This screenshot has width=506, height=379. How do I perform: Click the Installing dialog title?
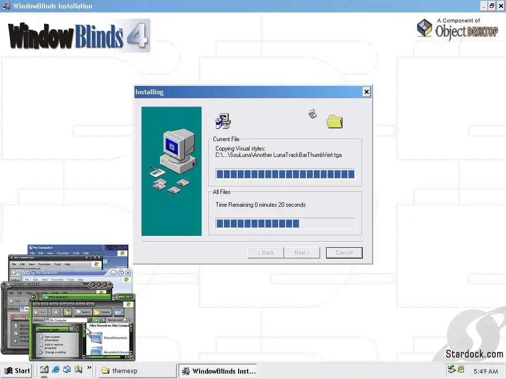(x=149, y=92)
